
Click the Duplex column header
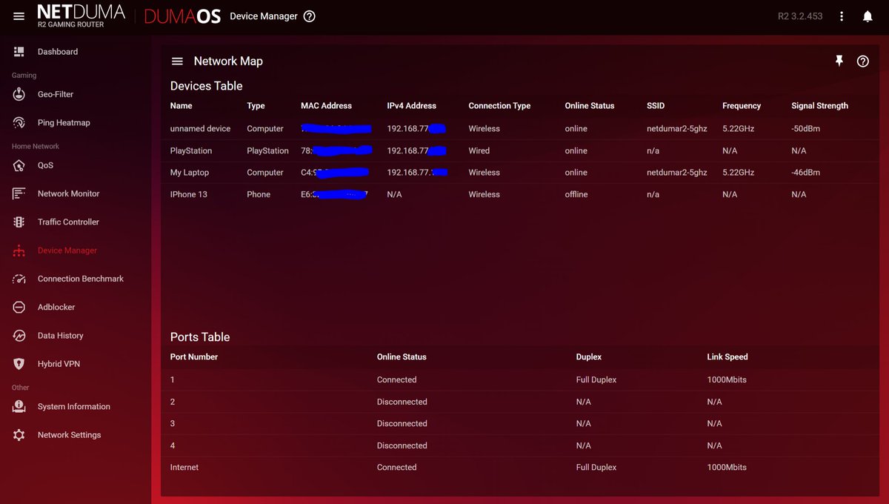pos(589,357)
